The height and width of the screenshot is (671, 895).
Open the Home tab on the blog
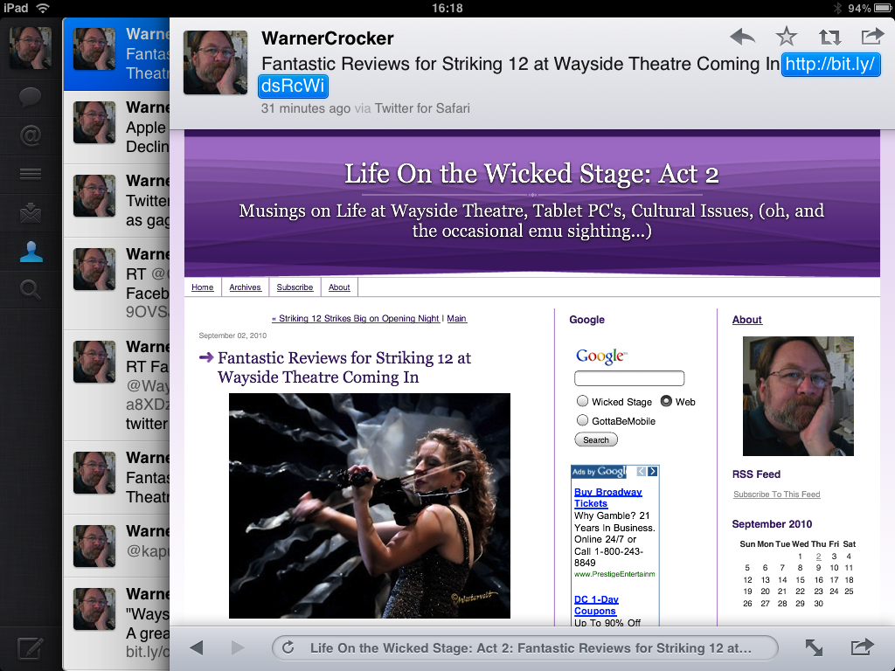[203, 287]
